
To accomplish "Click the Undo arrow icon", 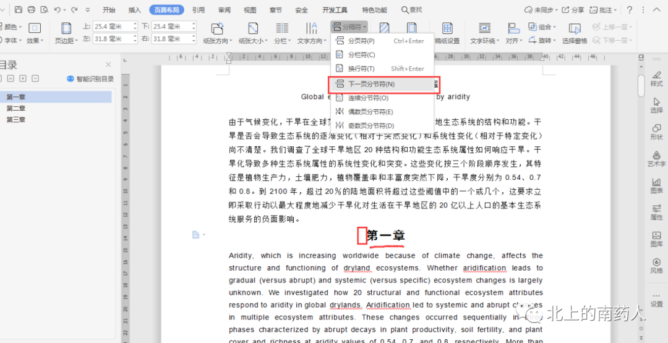I will coord(57,10).
